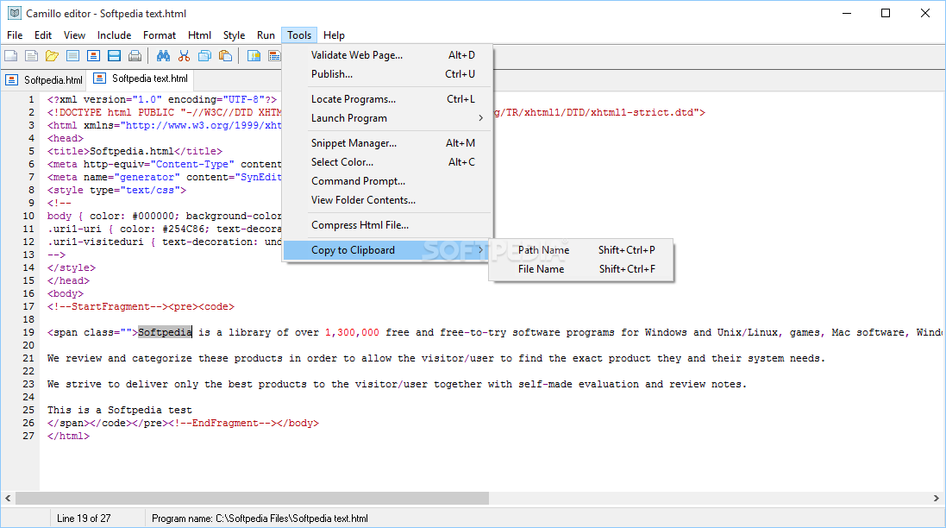Paste with the clipboard toolbar icon
Screen dimensions: 946x528
(x=226, y=56)
